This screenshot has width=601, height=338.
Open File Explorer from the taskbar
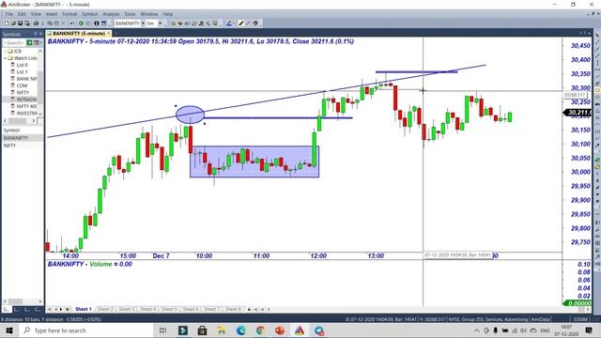click(x=222, y=330)
